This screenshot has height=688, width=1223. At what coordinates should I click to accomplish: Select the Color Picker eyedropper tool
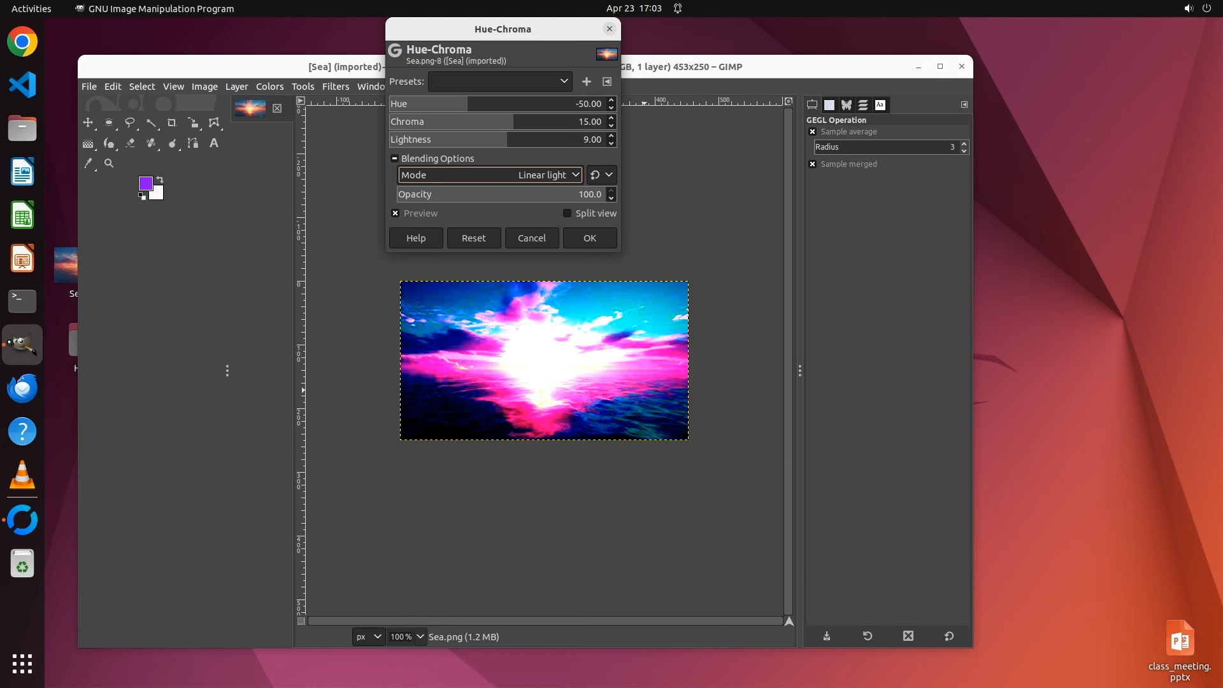click(88, 164)
